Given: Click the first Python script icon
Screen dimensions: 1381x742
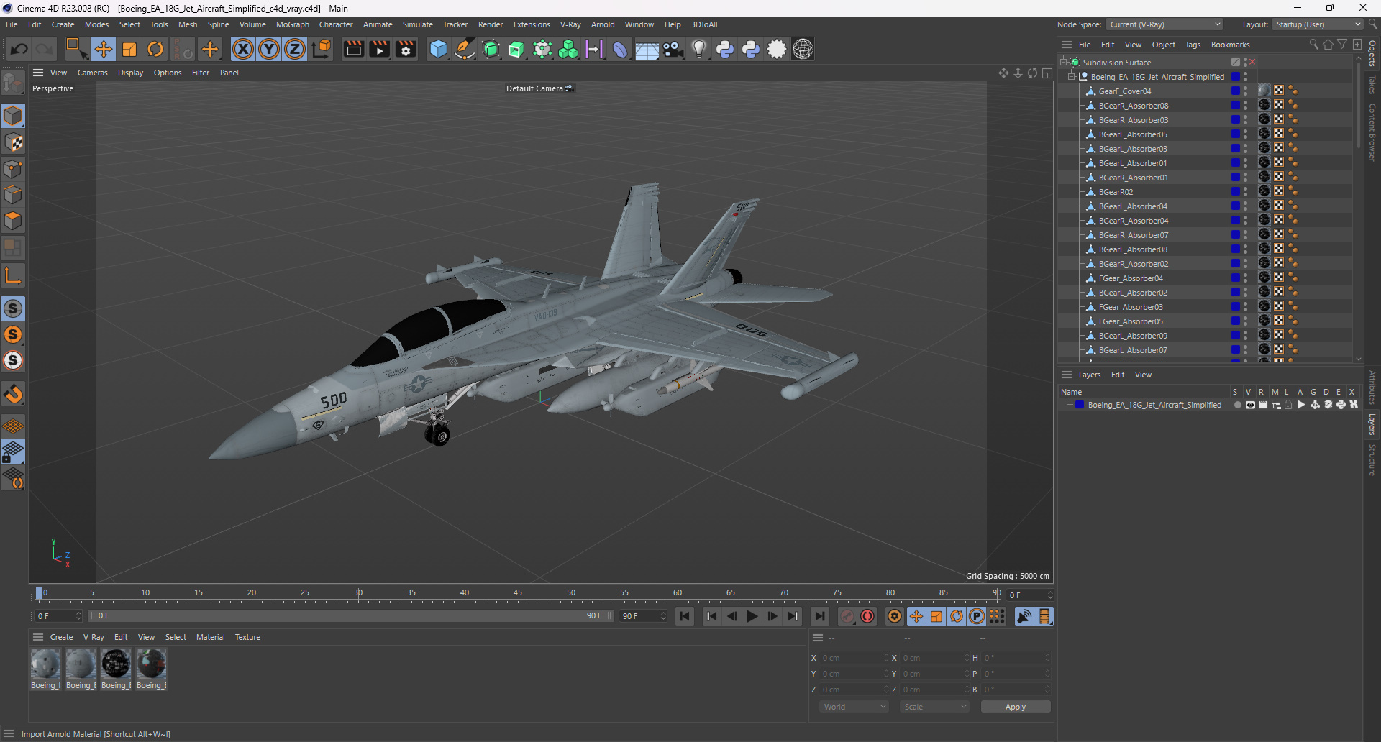Looking at the screenshot, I should tap(725, 49).
